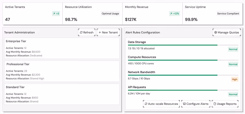Click the Optimal Usage badge
The height and width of the screenshot is (114, 245).
[110, 13]
